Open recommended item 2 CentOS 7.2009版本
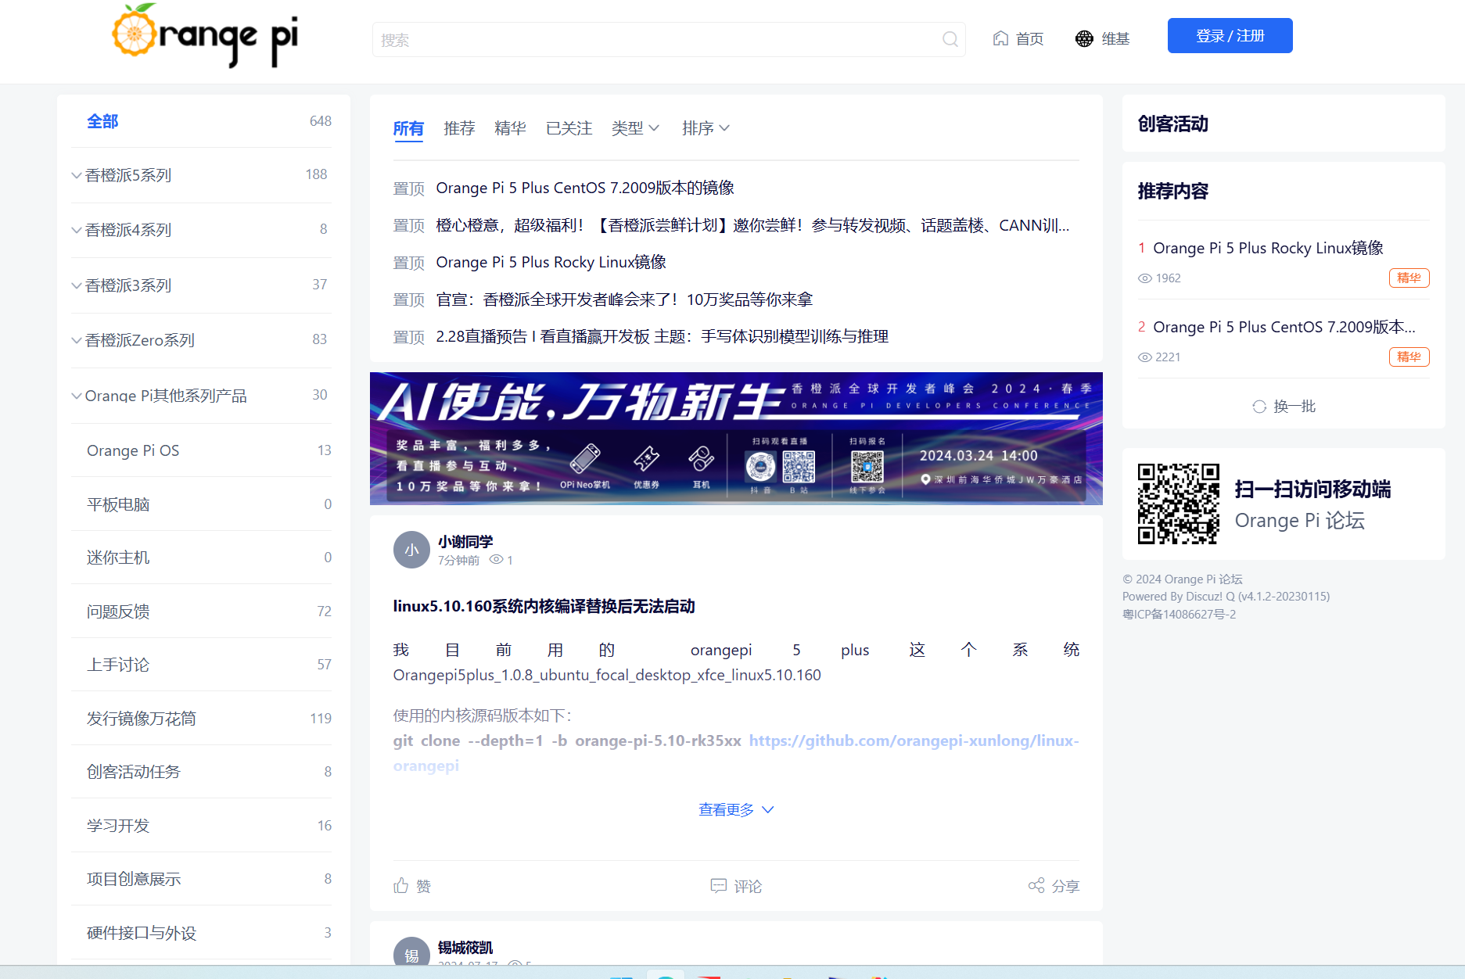 coord(1284,327)
